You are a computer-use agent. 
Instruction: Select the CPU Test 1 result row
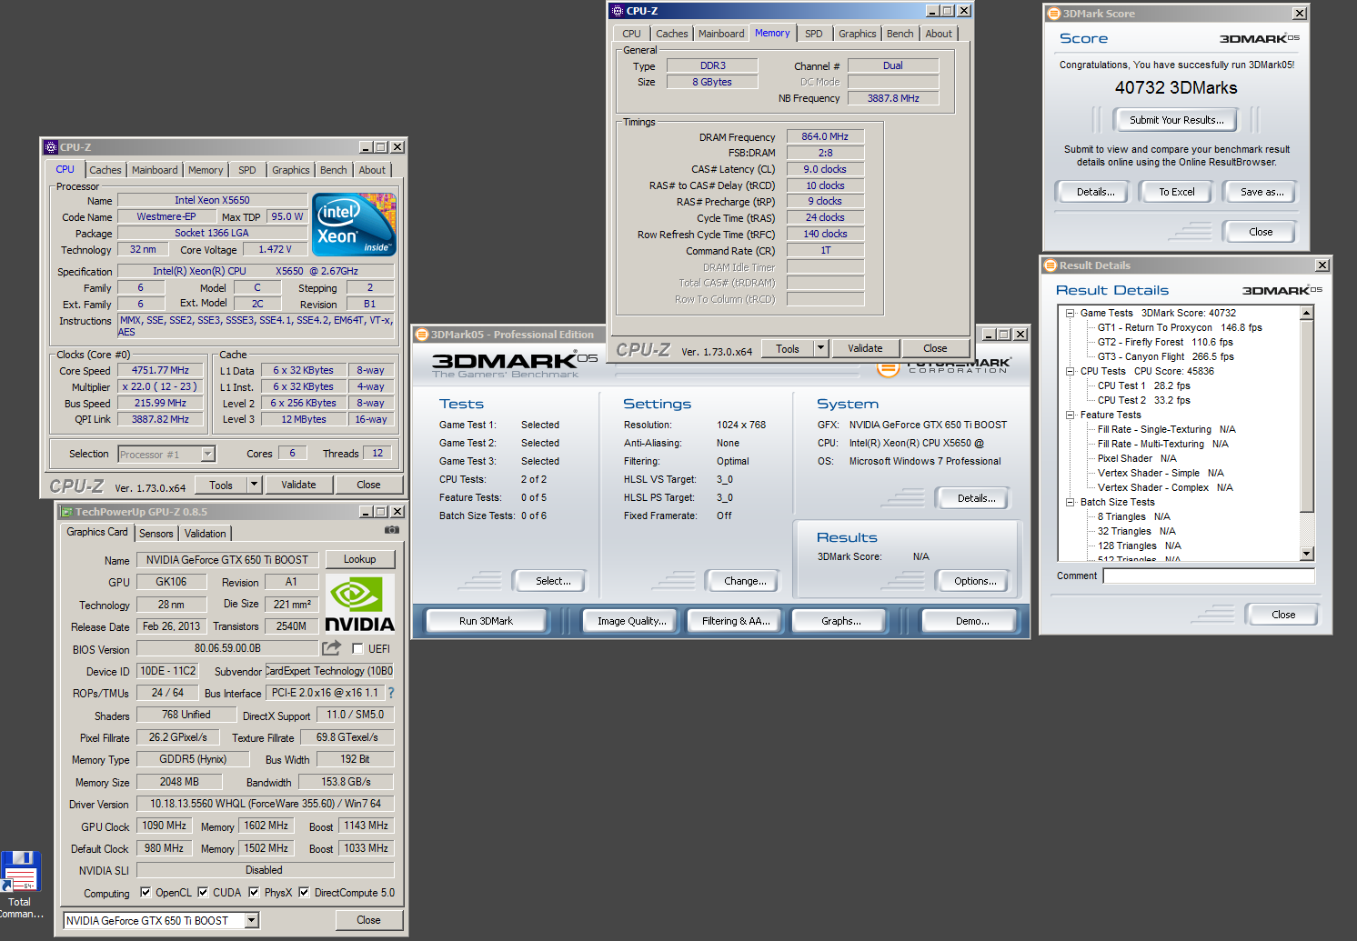coord(1143,385)
